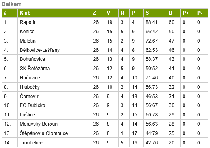Select the Rapotín club name

pyautogui.click(x=28, y=22)
